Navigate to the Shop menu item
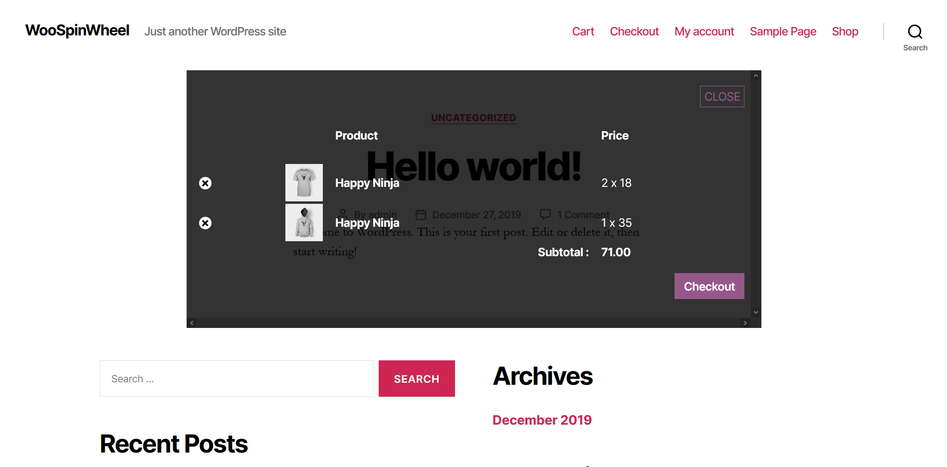This screenshot has height=467, width=947. [845, 31]
